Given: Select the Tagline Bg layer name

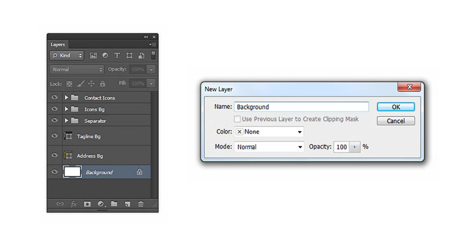Looking at the screenshot, I should point(89,137).
